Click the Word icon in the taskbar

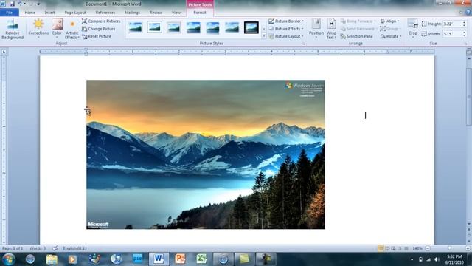coord(159,259)
